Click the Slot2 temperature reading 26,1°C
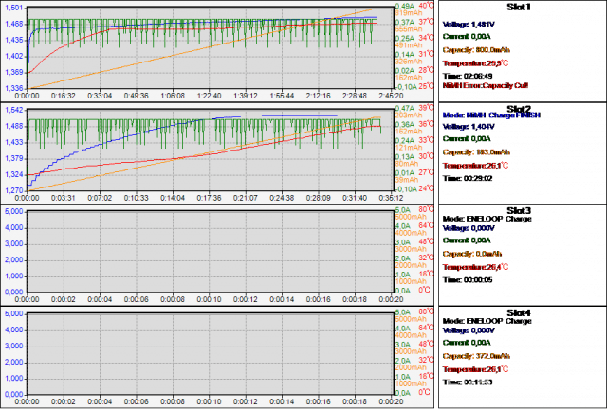 tap(475, 166)
